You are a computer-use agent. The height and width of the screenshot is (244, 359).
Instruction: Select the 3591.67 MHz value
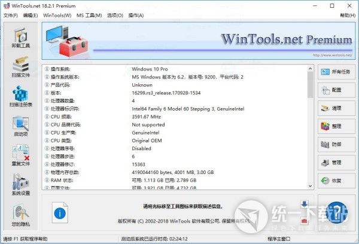147,117
